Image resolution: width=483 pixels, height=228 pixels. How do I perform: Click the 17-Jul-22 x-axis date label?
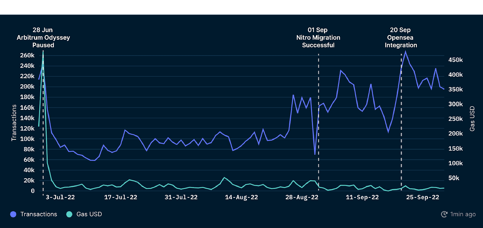point(120,197)
